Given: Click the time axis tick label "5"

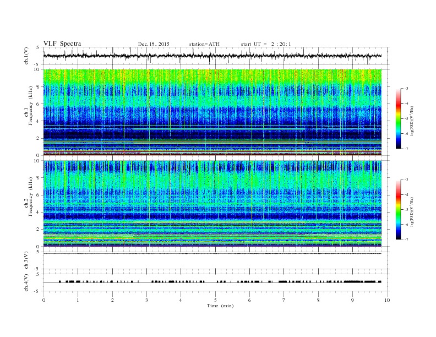Looking at the screenshot, I should click(x=215, y=300).
